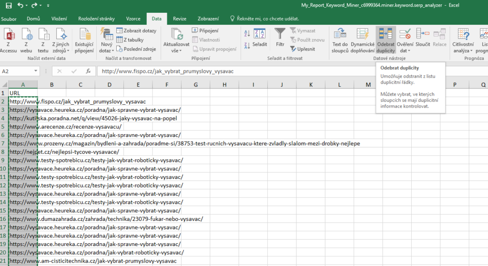Image resolution: width=488 pixels, height=266 pixels.
Task: Click the 'Řekněte mi, co chcete udělat' search box
Action: tap(264, 19)
